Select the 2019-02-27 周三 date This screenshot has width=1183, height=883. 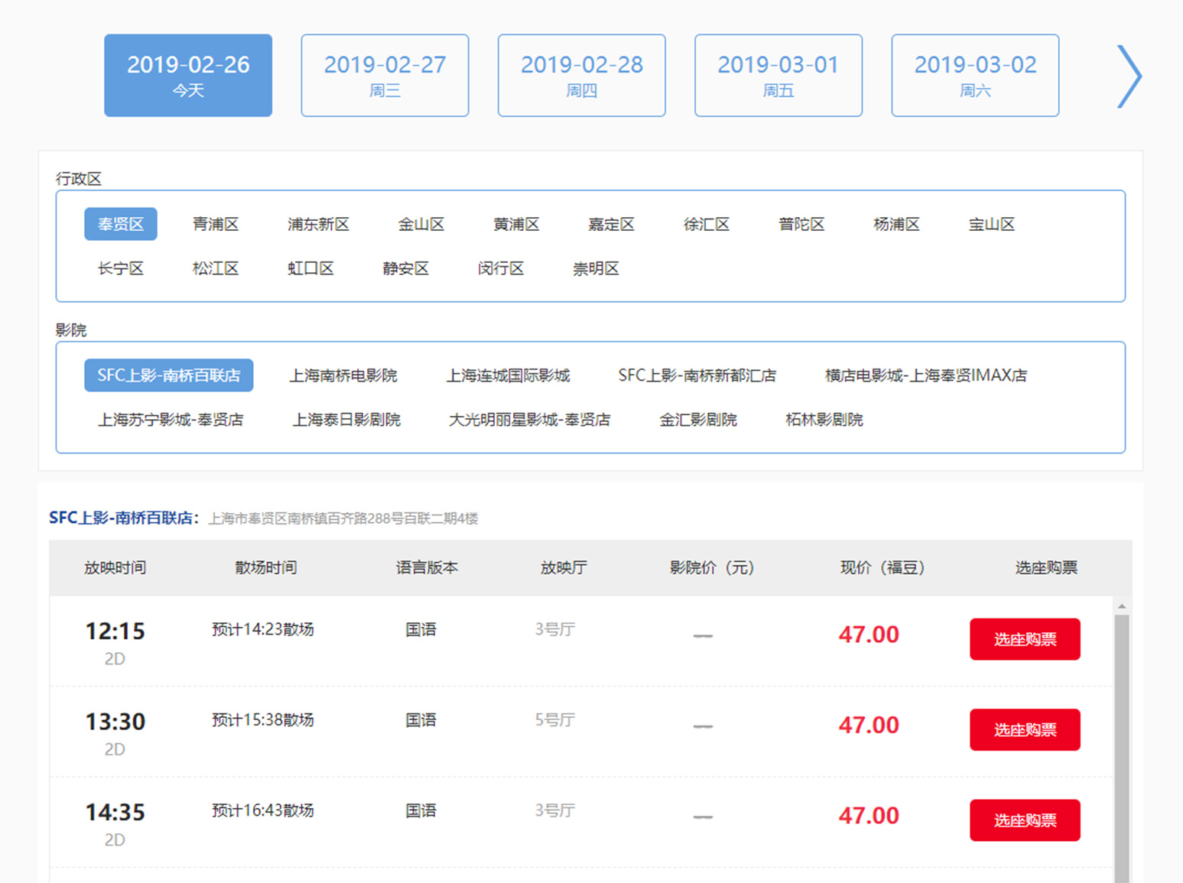385,75
